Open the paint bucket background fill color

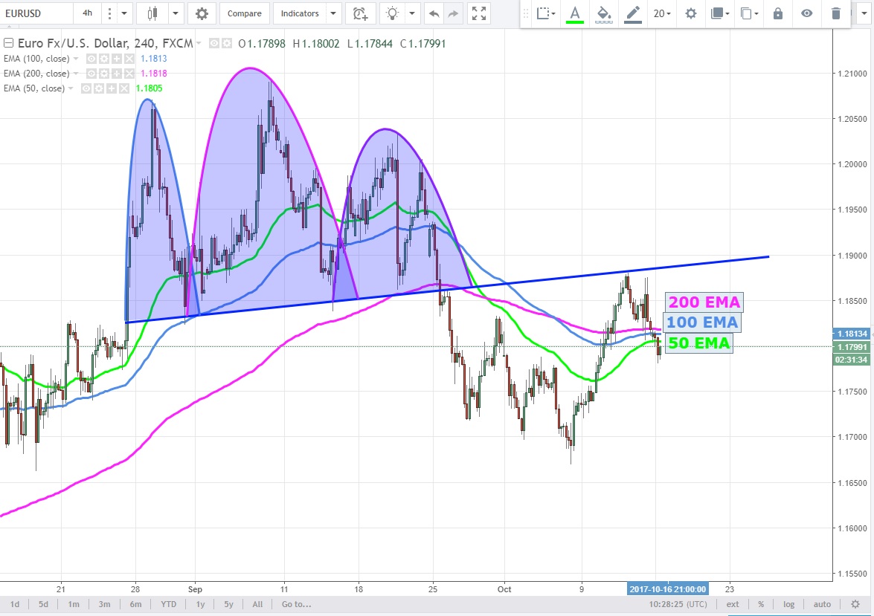click(x=604, y=13)
